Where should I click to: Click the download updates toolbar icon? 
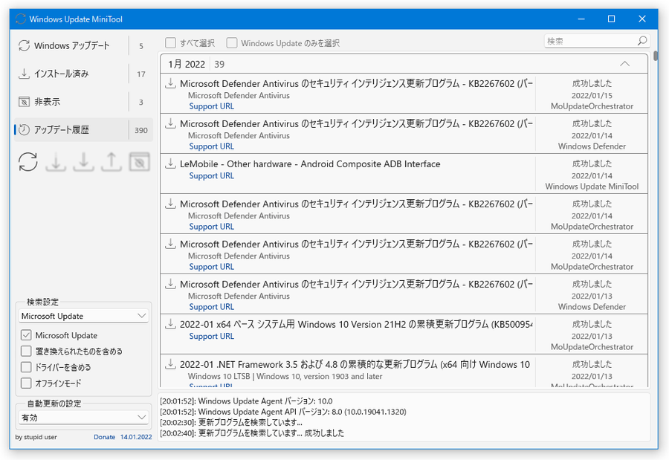pyautogui.click(x=56, y=162)
